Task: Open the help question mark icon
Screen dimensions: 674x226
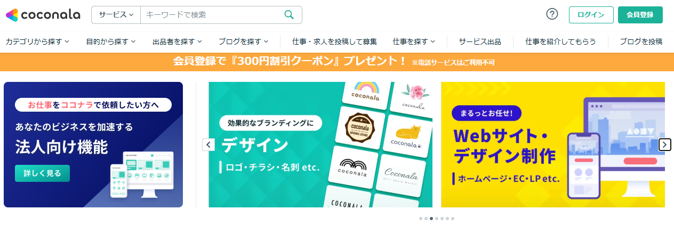Action: click(552, 15)
